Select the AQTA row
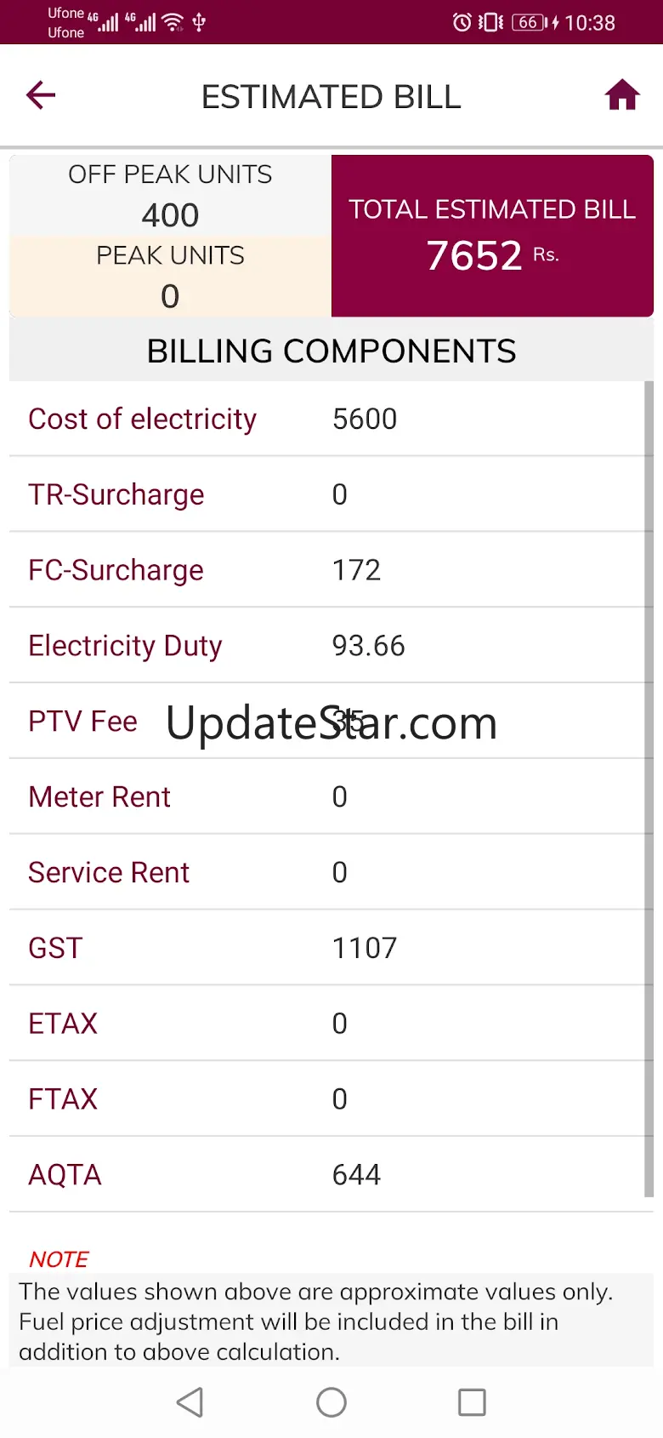 click(327, 1174)
